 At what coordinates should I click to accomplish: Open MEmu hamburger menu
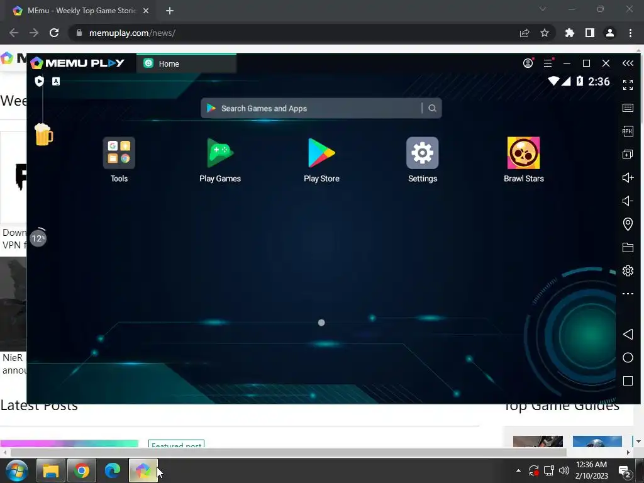click(x=548, y=64)
